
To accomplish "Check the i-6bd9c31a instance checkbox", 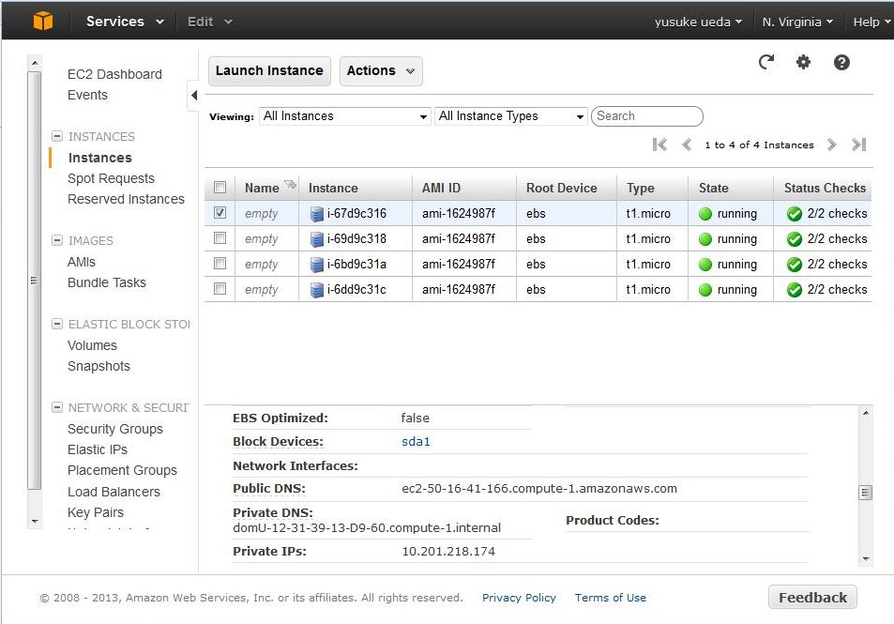I will 220,263.
